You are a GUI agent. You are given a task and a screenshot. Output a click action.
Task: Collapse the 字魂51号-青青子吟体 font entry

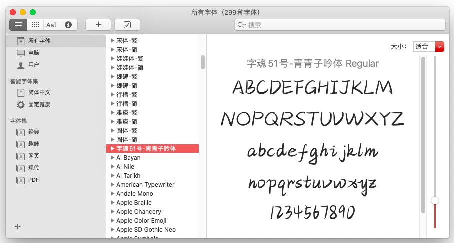pyautogui.click(x=112, y=149)
